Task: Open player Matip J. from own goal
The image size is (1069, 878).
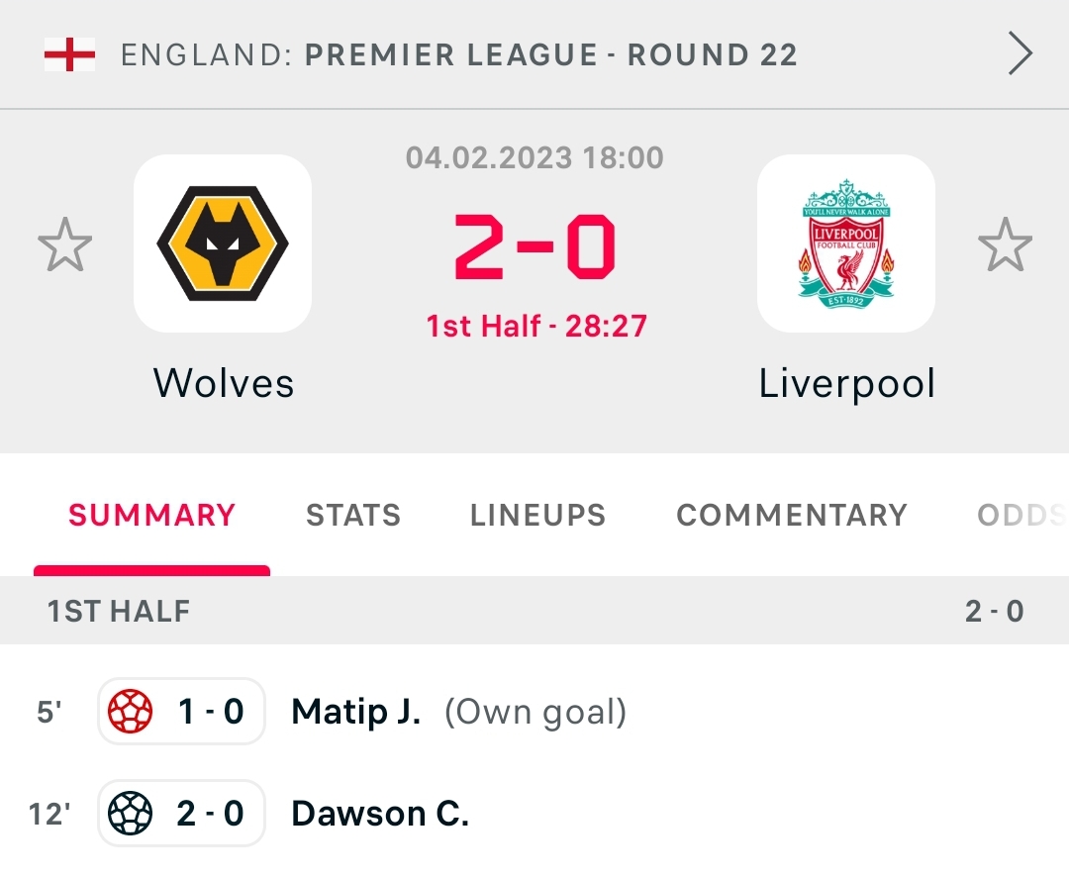Action: pos(356,712)
